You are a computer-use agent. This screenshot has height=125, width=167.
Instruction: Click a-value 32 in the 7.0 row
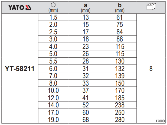click(x=85, y=76)
